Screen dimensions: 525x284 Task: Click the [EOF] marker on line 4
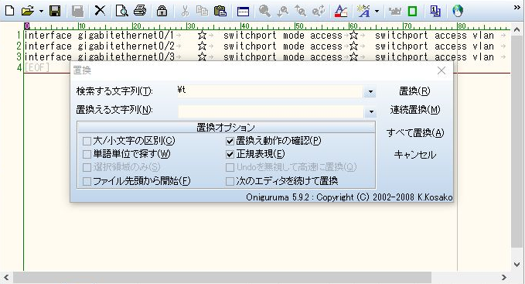pyautogui.click(x=37, y=67)
